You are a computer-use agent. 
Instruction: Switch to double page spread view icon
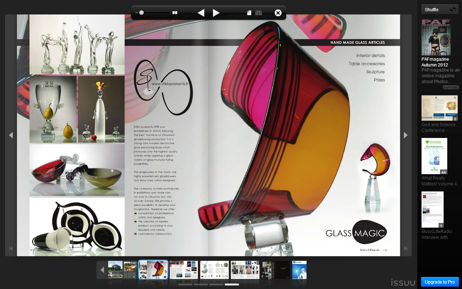258,13
